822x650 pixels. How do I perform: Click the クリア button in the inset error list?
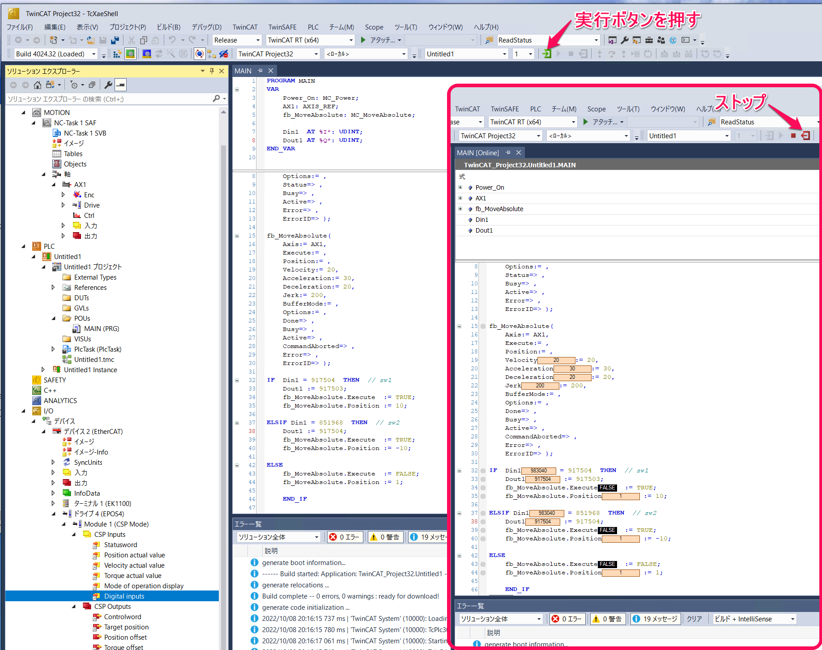(694, 619)
